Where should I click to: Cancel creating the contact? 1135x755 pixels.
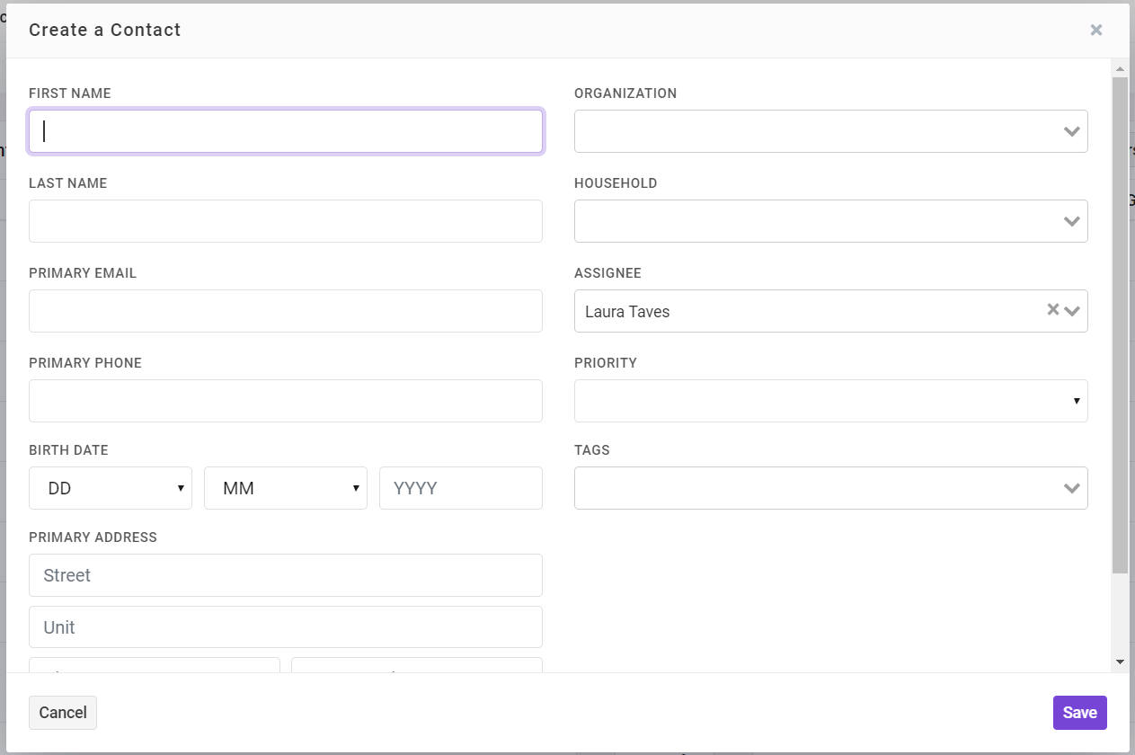tap(63, 713)
